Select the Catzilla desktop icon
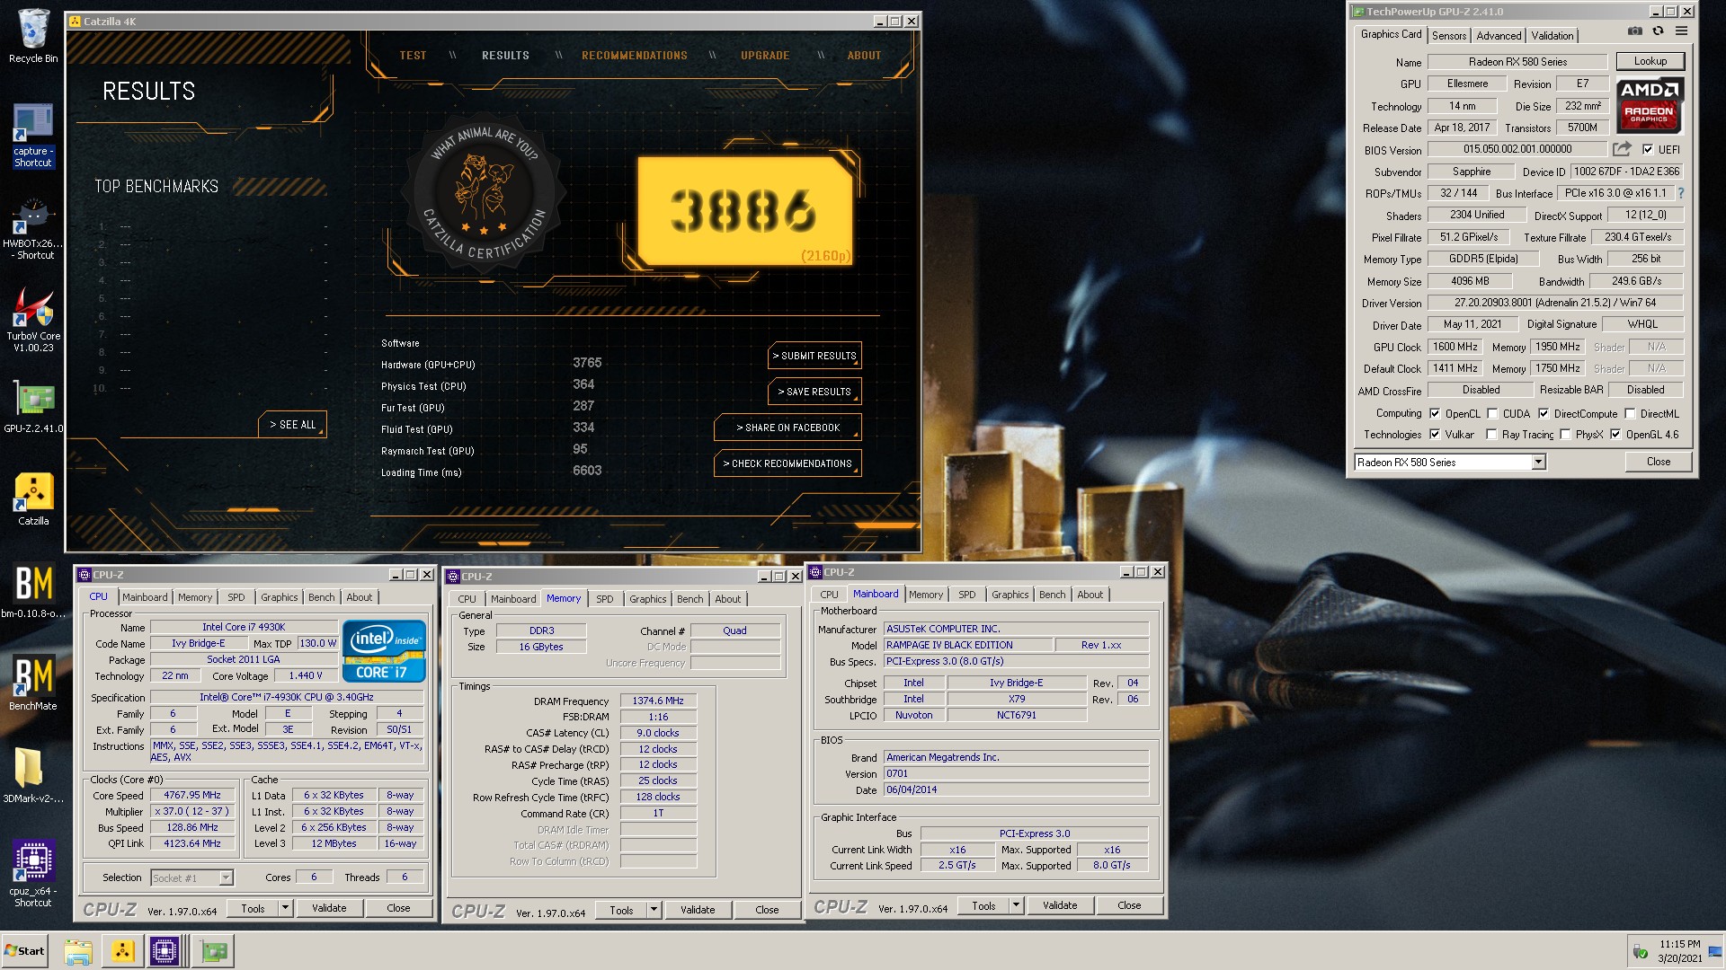 pyautogui.click(x=33, y=499)
